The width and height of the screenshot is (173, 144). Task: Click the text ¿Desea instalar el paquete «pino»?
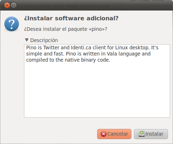pyautogui.click(x=65, y=29)
